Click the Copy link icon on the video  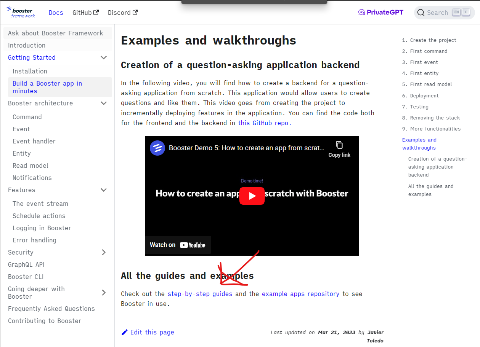[339, 145]
